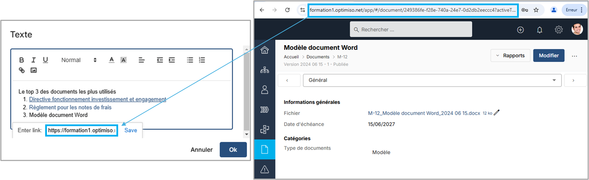The image size is (589, 180).
Task: Open the settings gear icon
Action: click(558, 30)
